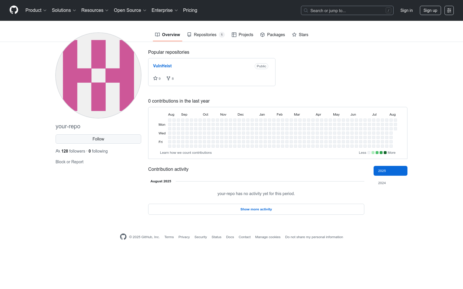Select the Overview tab
This screenshot has height=289, width=463.
coord(168,35)
